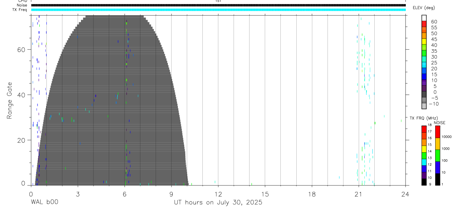Viewport: 456px width, 210px height.
Task: Click the '17' label on the TX FRQ bar
Action: (x=429, y=132)
